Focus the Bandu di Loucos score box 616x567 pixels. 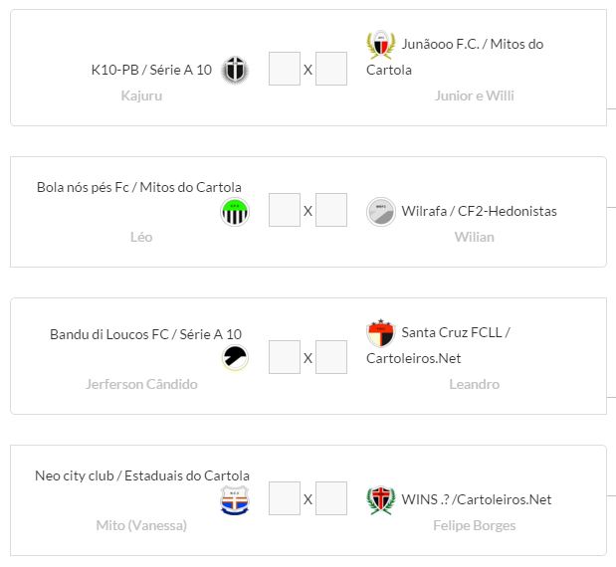285,358
